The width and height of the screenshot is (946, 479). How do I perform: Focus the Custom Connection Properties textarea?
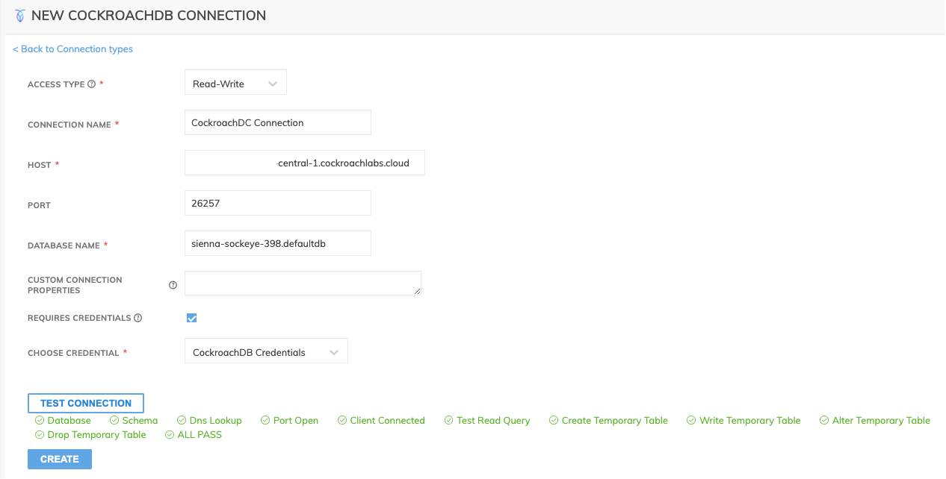point(303,283)
